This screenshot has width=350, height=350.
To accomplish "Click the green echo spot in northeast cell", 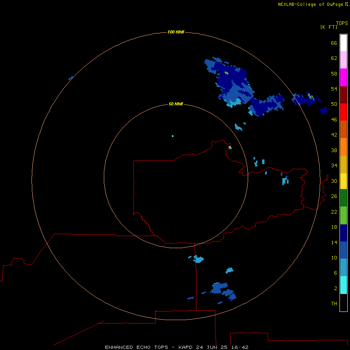I will (227, 73).
